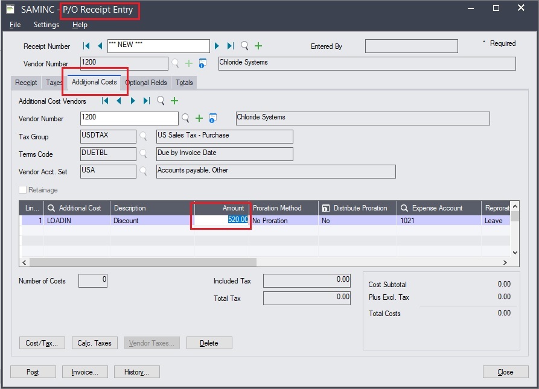Select Distribute Proration cell 'No'

(357, 220)
